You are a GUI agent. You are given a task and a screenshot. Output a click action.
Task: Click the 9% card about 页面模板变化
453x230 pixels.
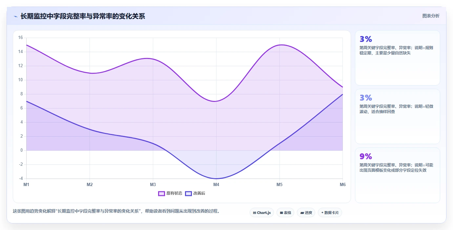pyautogui.click(x=398, y=175)
